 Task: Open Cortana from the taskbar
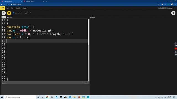click(38, 97)
